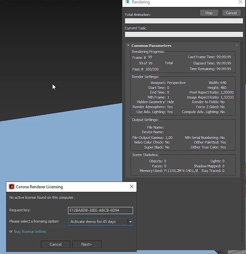
Task: Close the Rendering dialog window
Action: tap(240, 2)
